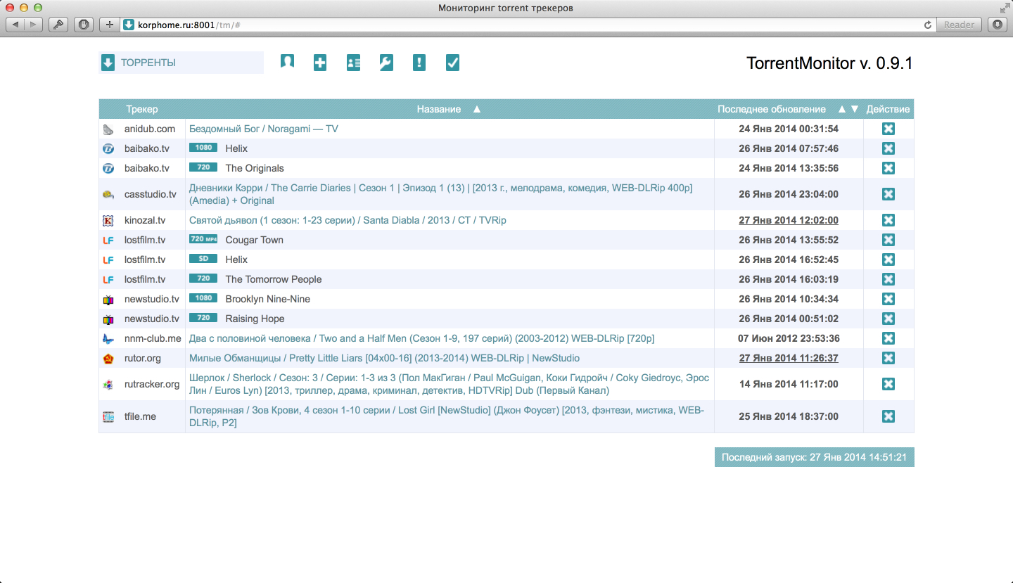
Task: Click the add bookmark plus button
Action: (x=109, y=25)
